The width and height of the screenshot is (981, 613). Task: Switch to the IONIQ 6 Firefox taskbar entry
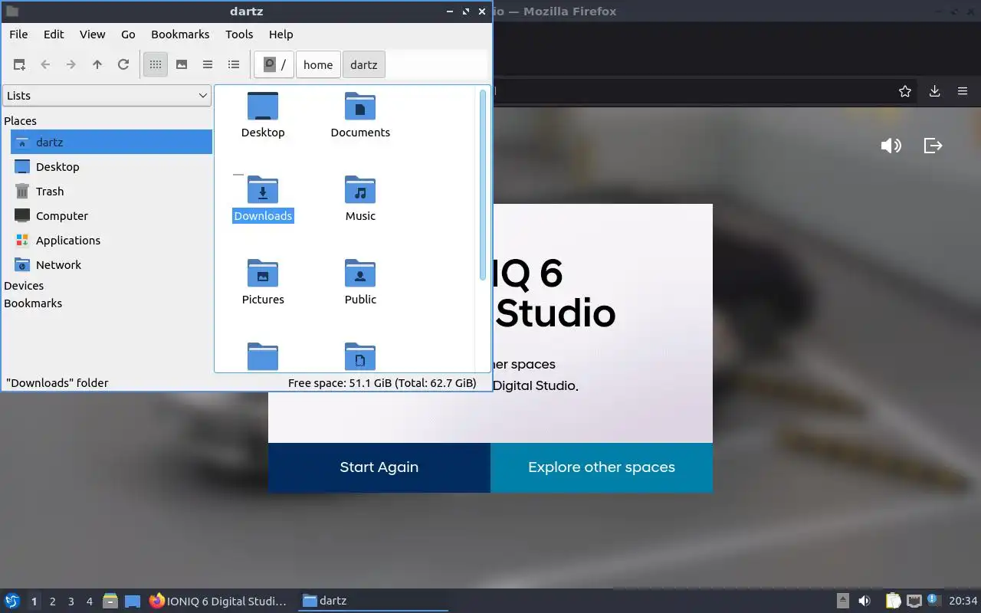point(218,602)
